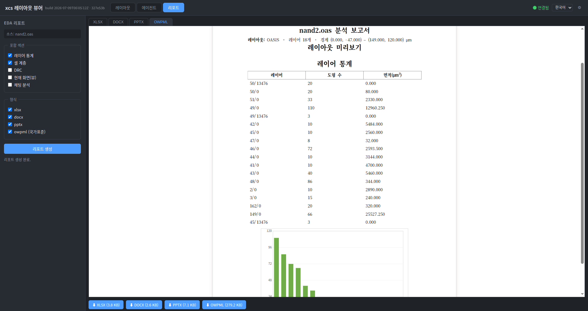Open the XLSX preview tab
The width and height of the screenshot is (588, 311).
(98, 22)
